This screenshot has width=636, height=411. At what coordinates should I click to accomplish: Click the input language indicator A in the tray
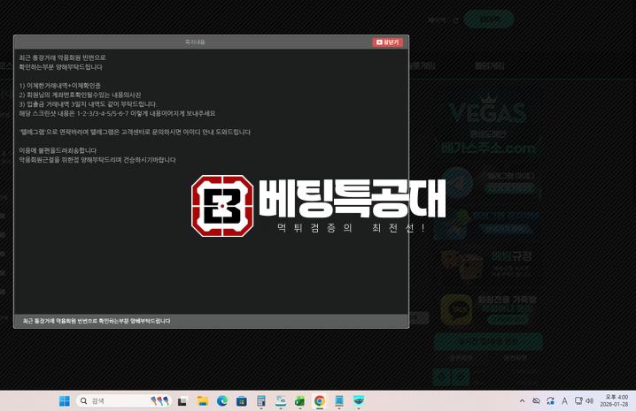coord(564,401)
